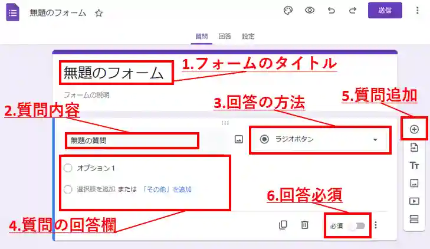
Task: Click the undo arrow icon
Action: coord(331,11)
